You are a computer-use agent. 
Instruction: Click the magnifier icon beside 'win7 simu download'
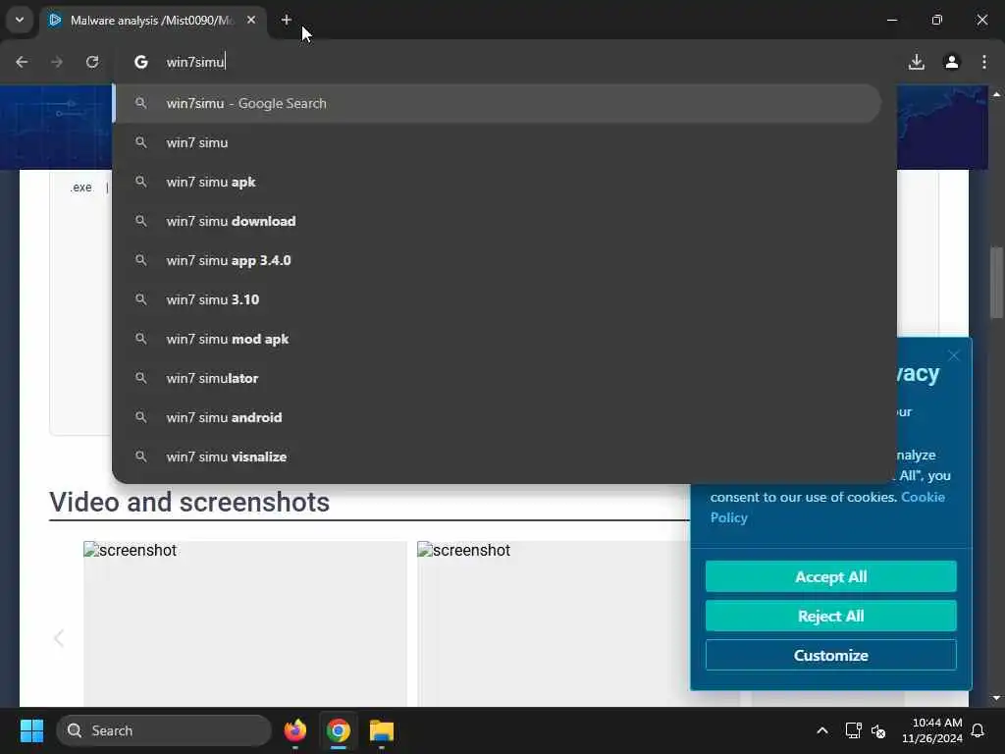(141, 221)
